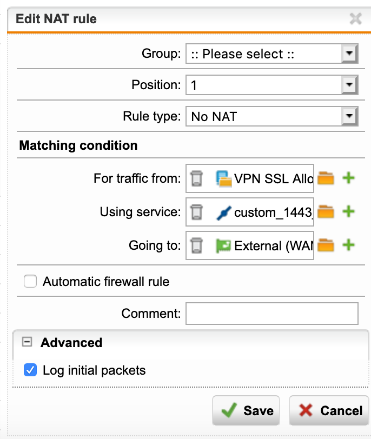The width and height of the screenshot is (371, 439).
Task: Add new service definition with green plus
Action: (349, 211)
